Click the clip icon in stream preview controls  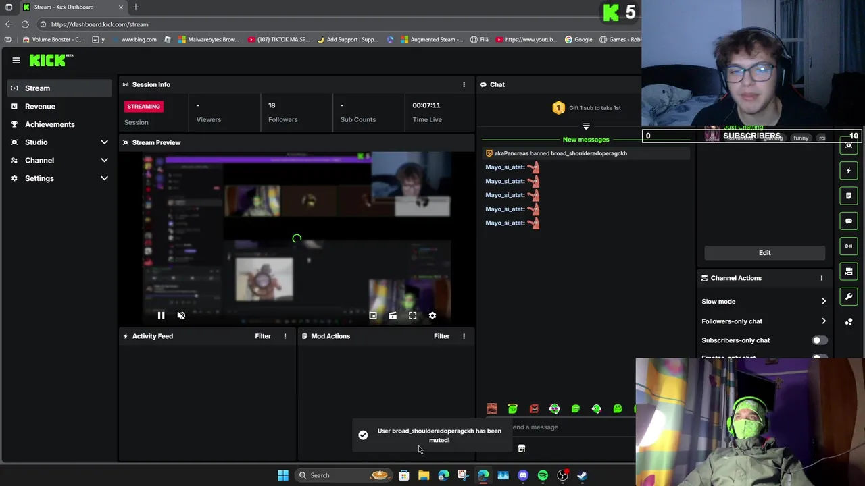[393, 315]
